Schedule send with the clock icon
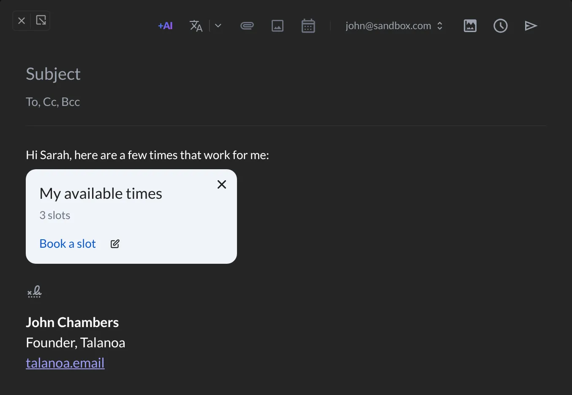The width and height of the screenshot is (572, 395). pos(500,26)
